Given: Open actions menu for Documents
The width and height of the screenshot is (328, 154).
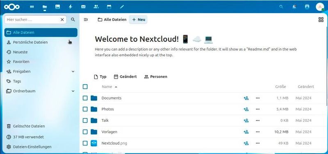Looking at the screenshot, I should (258, 98).
